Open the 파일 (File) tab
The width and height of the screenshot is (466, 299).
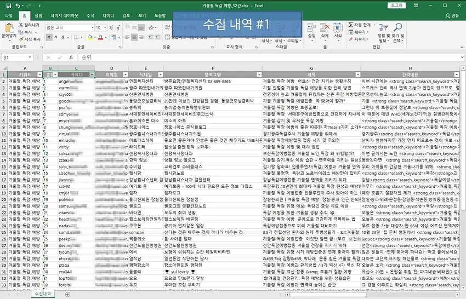point(9,15)
